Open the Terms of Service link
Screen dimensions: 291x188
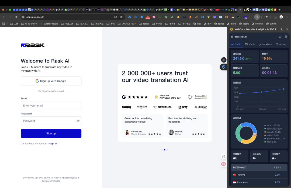[x=51, y=181]
